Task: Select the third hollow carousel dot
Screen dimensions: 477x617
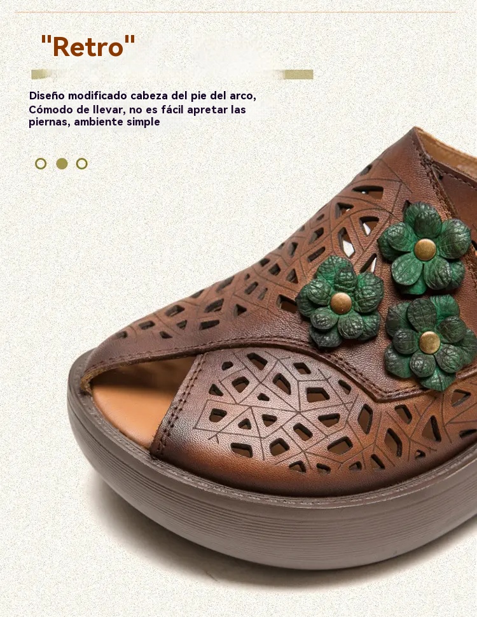Action: [x=82, y=164]
